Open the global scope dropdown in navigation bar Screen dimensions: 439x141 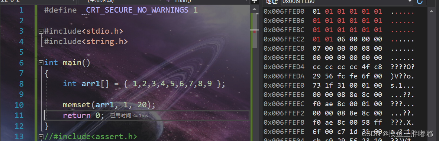tap(121, 1)
